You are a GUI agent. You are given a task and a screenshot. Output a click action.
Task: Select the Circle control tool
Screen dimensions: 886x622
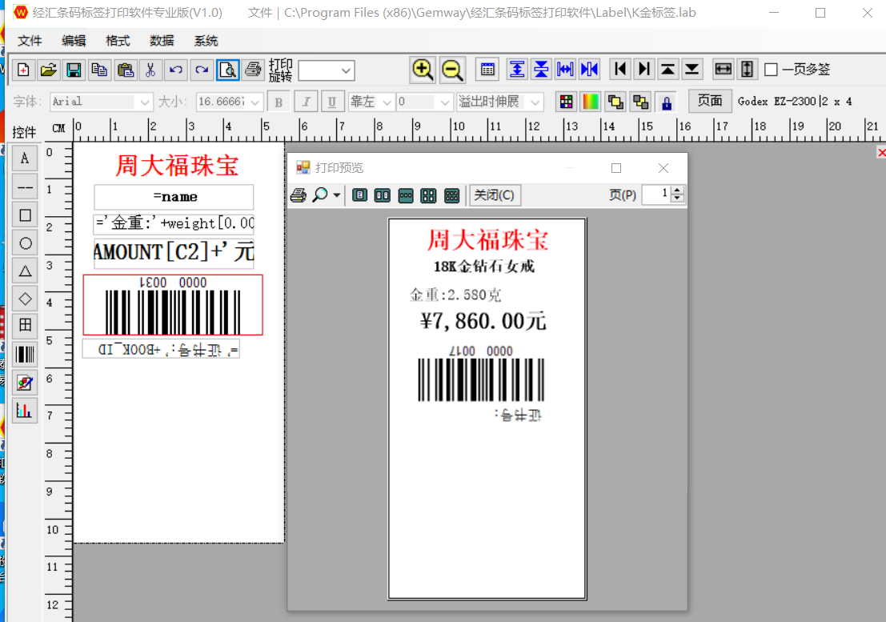(25, 243)
